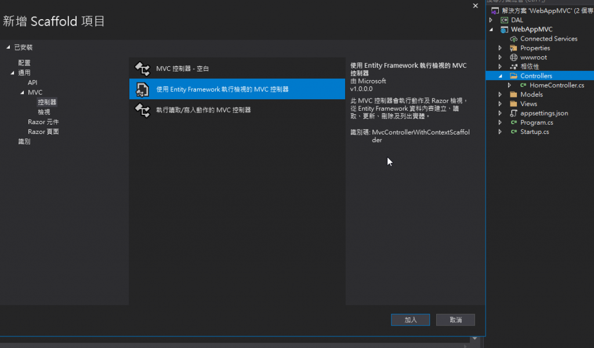
Task: Click the 加入 button
Action: point(410,320)
